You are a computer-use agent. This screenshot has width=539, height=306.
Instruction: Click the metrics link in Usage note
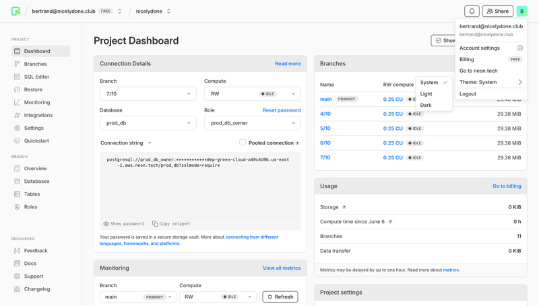pyautogui.click(x=451, y=270)
